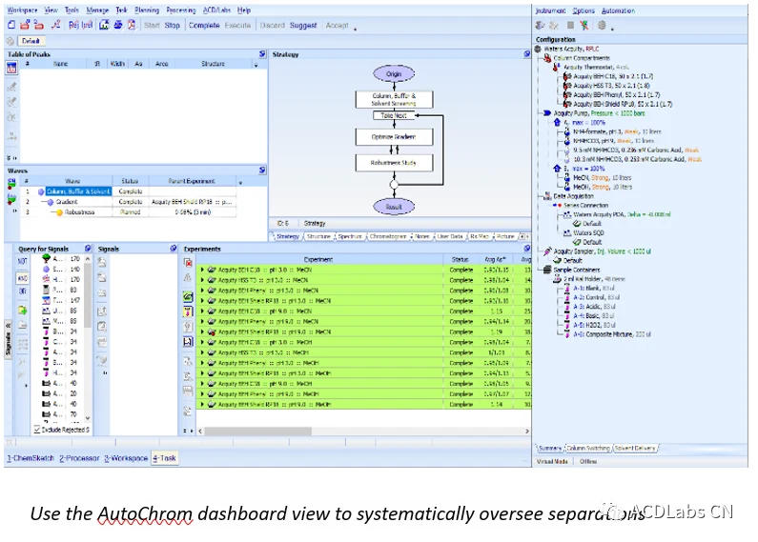Click the Table of Peaks chart icon
Screen dimensions: 758x542
point(11,69)
